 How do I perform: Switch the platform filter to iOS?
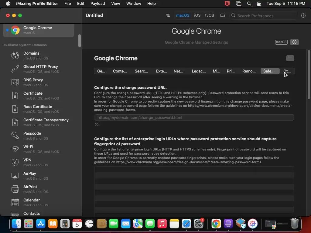(x=197, y=15)
